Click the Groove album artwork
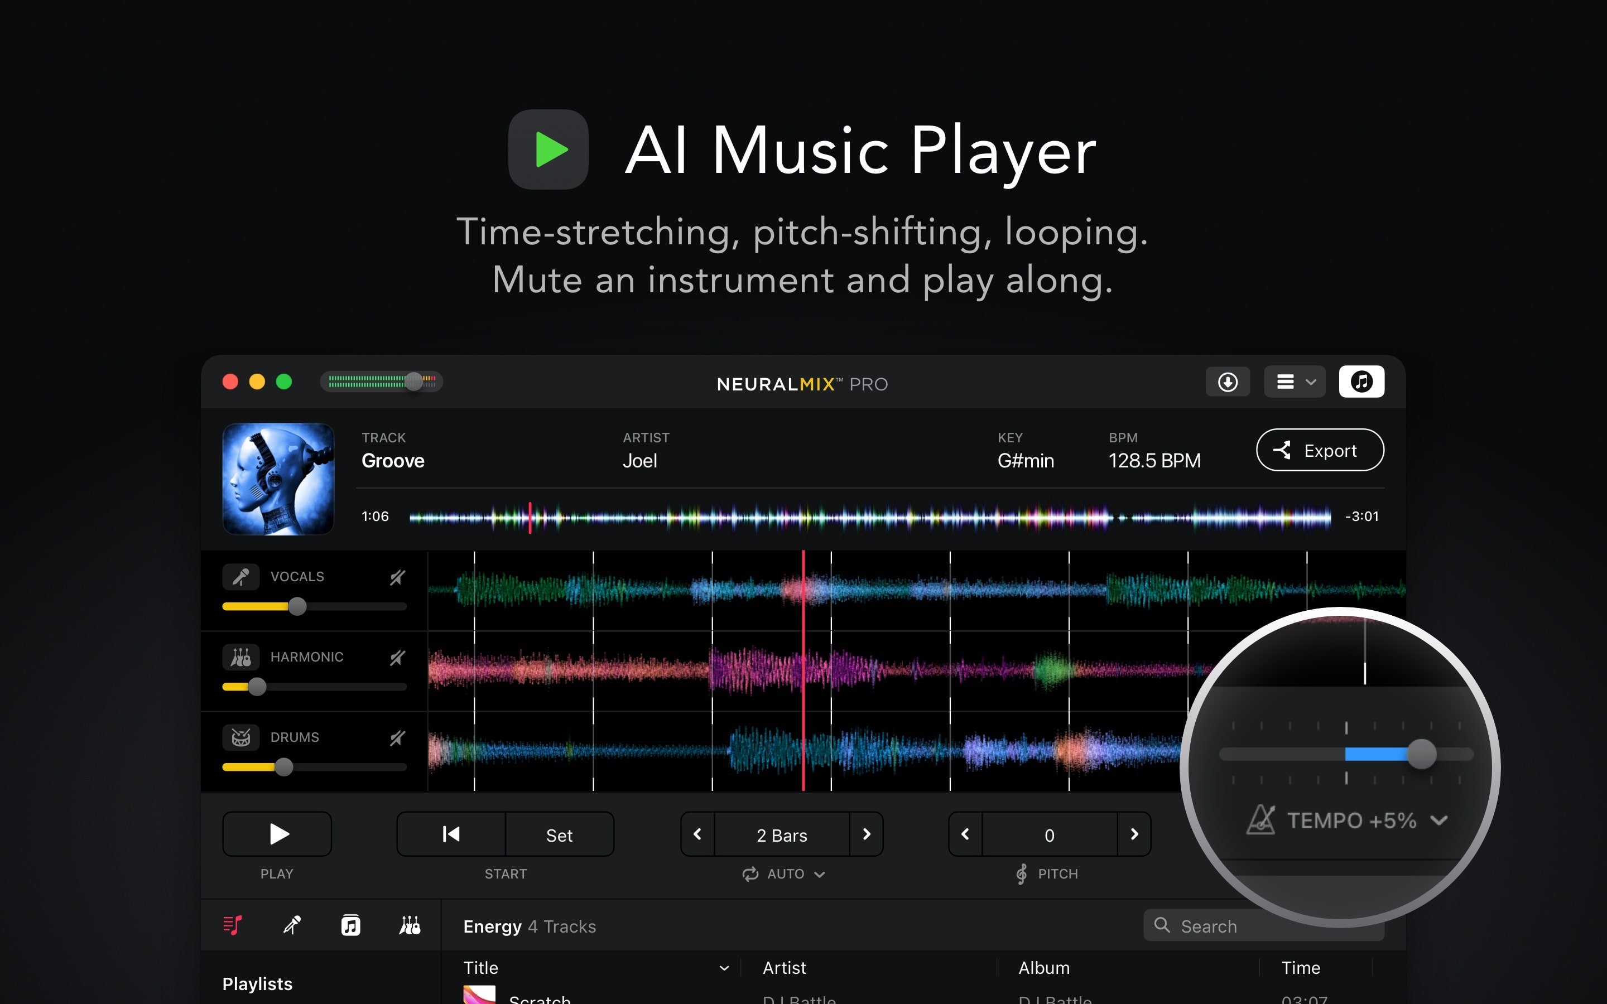 point(278,479)
